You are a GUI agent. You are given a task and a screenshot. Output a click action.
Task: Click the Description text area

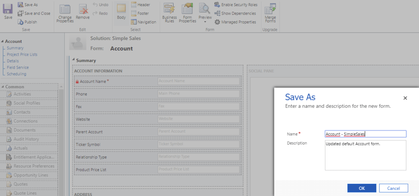365,155
